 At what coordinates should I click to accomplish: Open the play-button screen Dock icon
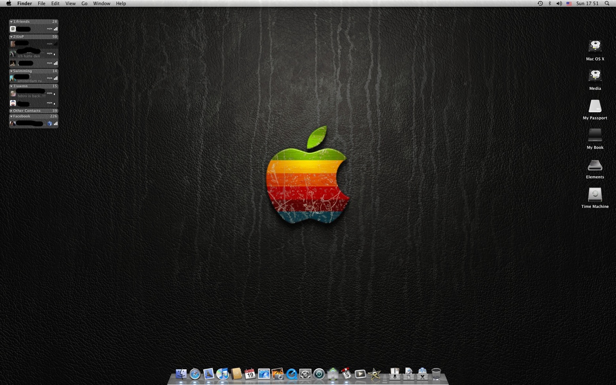click(x=360, y=374)
